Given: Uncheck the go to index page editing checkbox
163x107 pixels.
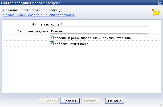Looking at the screenshot, I should [52, 37].
